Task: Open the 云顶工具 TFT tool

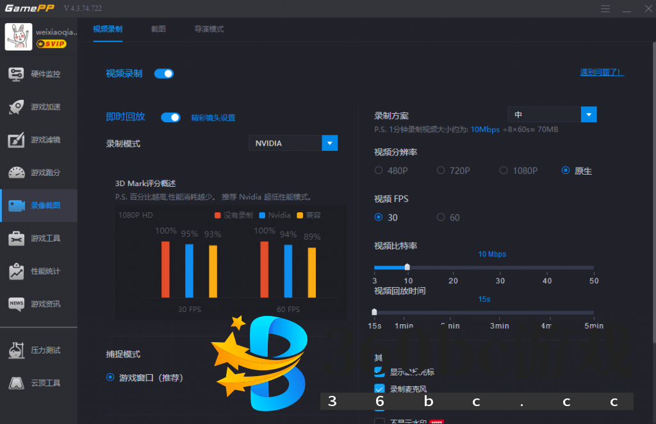Action: [x=38, y=383]
